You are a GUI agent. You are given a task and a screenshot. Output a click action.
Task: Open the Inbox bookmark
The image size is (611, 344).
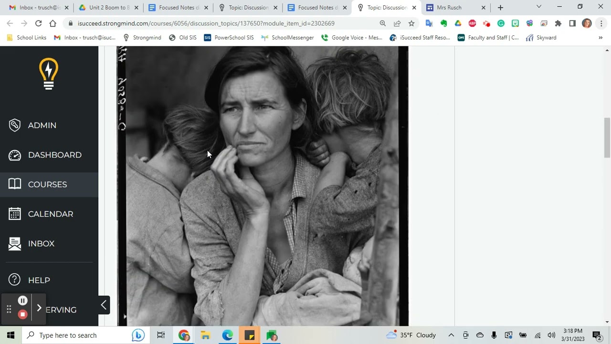pyautogui.click(x=85, y=38)
